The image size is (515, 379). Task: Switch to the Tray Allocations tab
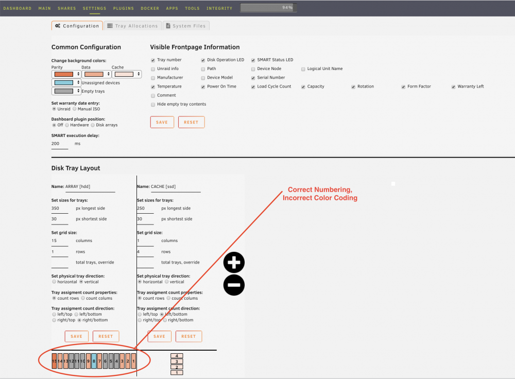tap(133, 26)
